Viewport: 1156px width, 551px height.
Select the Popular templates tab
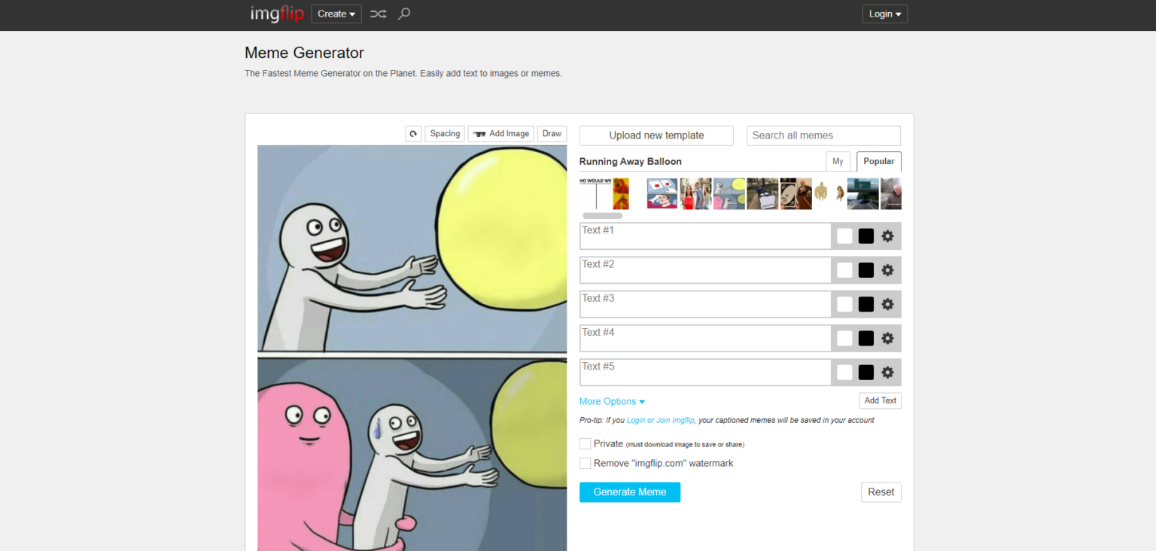tap(878, 162)
